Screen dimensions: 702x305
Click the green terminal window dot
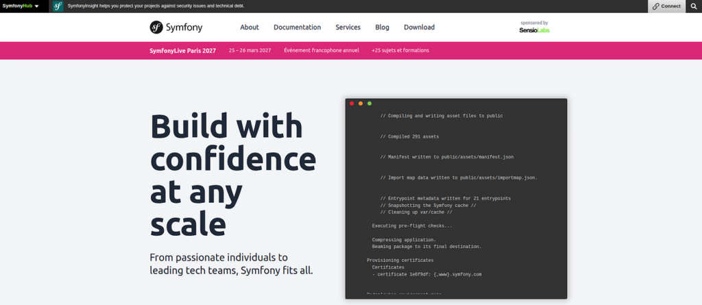click(370, 103)
